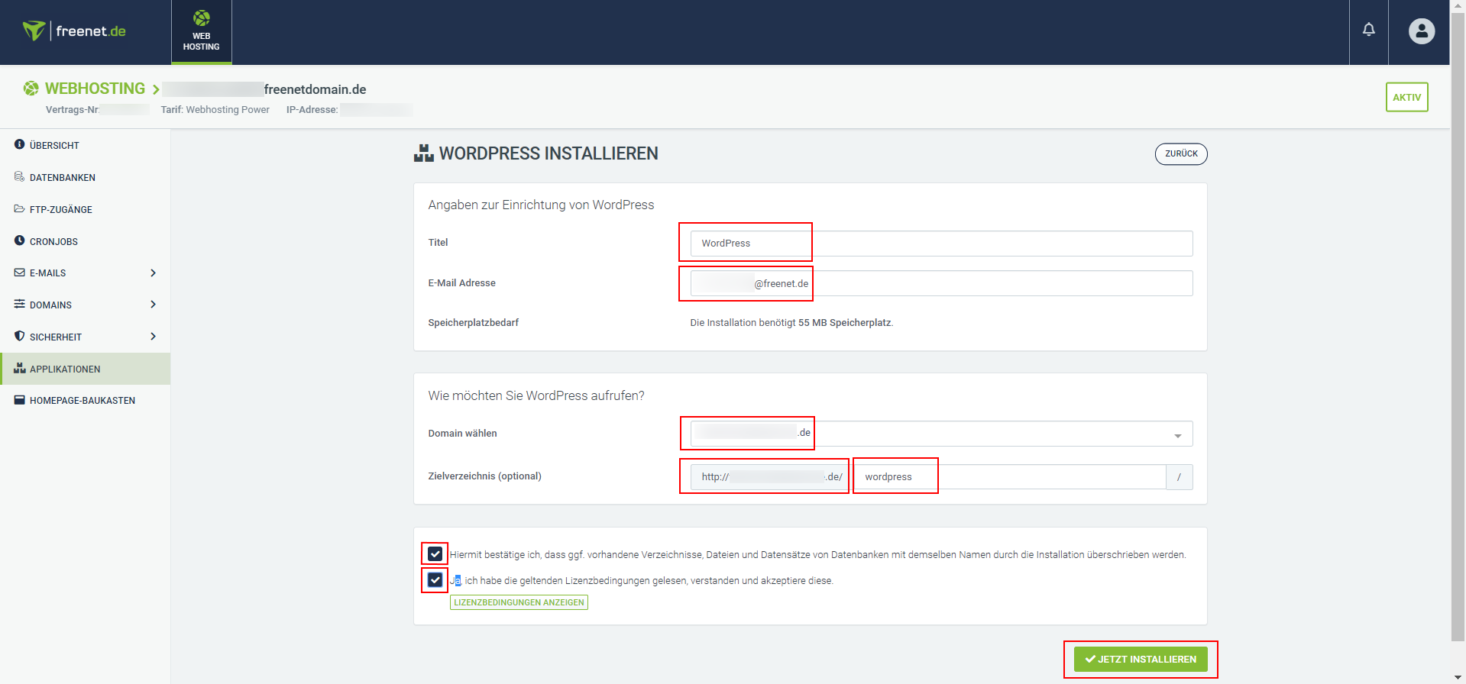The image size is (1466, 684).
Task: Focus the Zielverzeichnis wordpress input
Action: pyautogui.click(x=1010, y=477)
